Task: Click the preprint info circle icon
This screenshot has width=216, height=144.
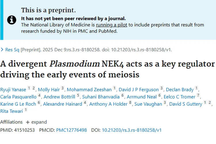Action: [12, 20]
